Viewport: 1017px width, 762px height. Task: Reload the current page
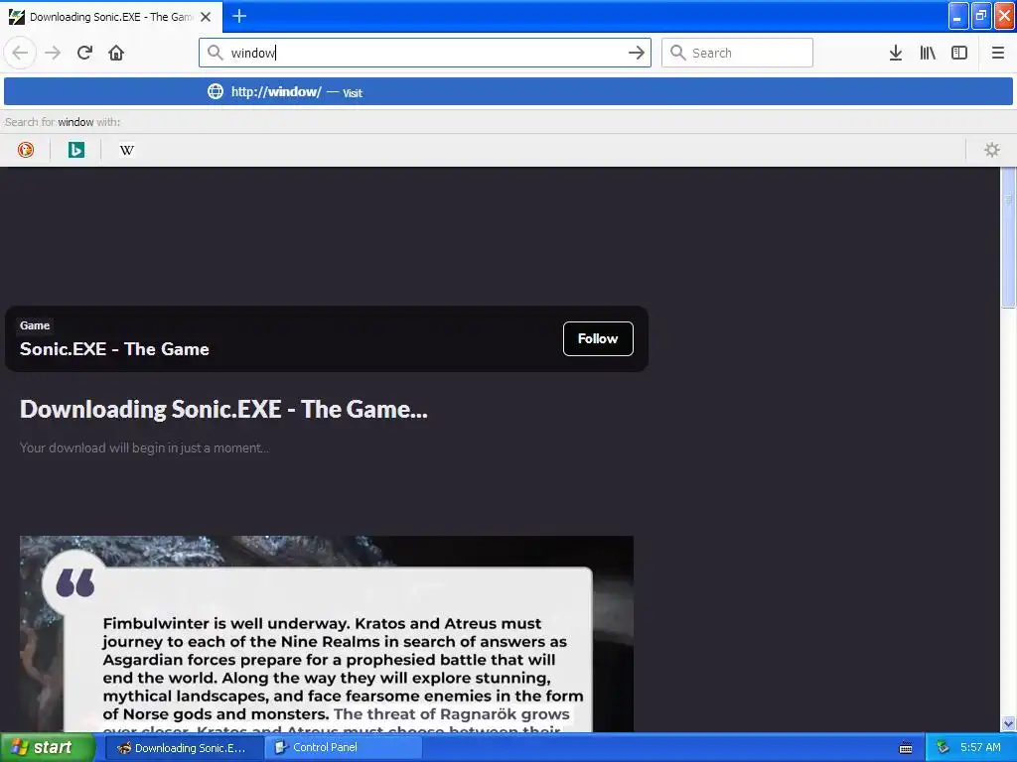(84, 53)
